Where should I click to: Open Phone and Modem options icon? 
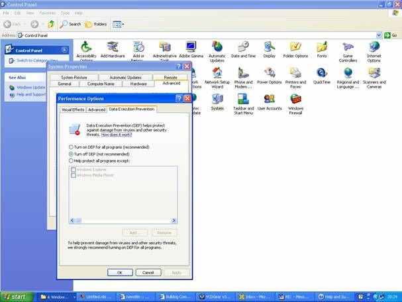point(243,78)
